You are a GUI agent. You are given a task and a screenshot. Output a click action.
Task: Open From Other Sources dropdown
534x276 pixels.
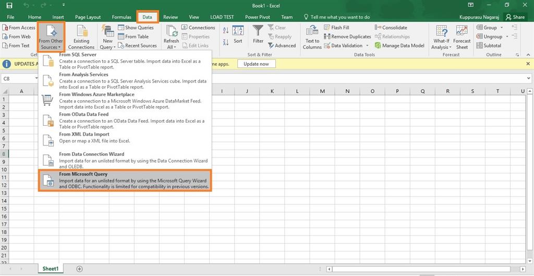pos(51,37)
